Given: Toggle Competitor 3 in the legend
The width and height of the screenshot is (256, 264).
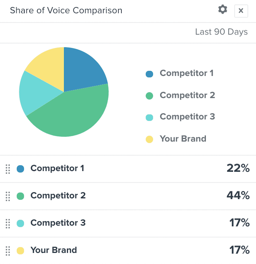Looking at the screenshot, I should click(x=187, y=117).
